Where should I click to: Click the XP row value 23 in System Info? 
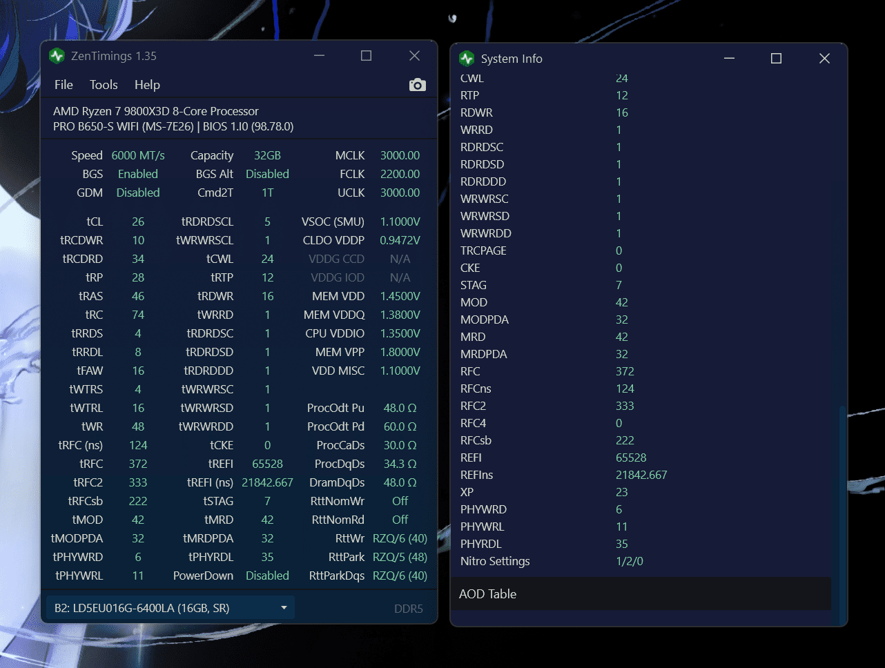[622, 492]
